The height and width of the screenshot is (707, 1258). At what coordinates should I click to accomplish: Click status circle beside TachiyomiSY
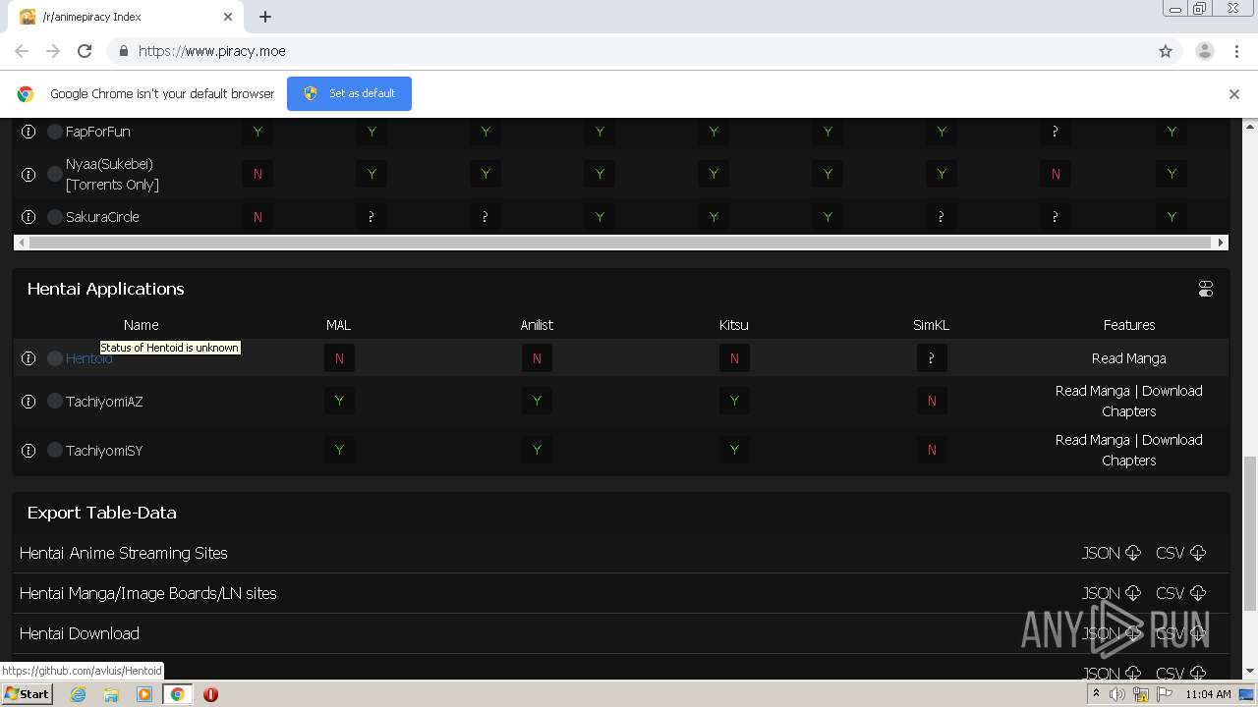(x=55, y=450)
